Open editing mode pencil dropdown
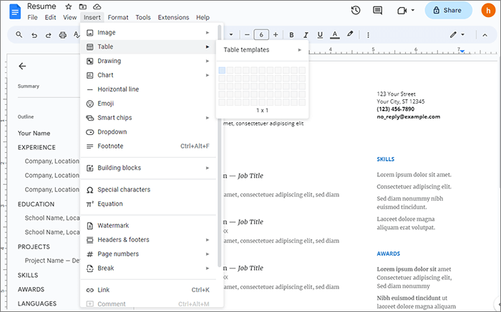501x312 pixels. [457, 35]
